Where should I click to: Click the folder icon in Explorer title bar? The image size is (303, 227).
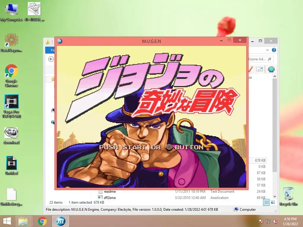48,42
